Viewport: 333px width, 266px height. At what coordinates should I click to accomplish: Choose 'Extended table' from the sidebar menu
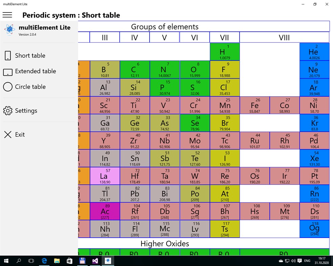pyautogui.click(x=35, y=71)
